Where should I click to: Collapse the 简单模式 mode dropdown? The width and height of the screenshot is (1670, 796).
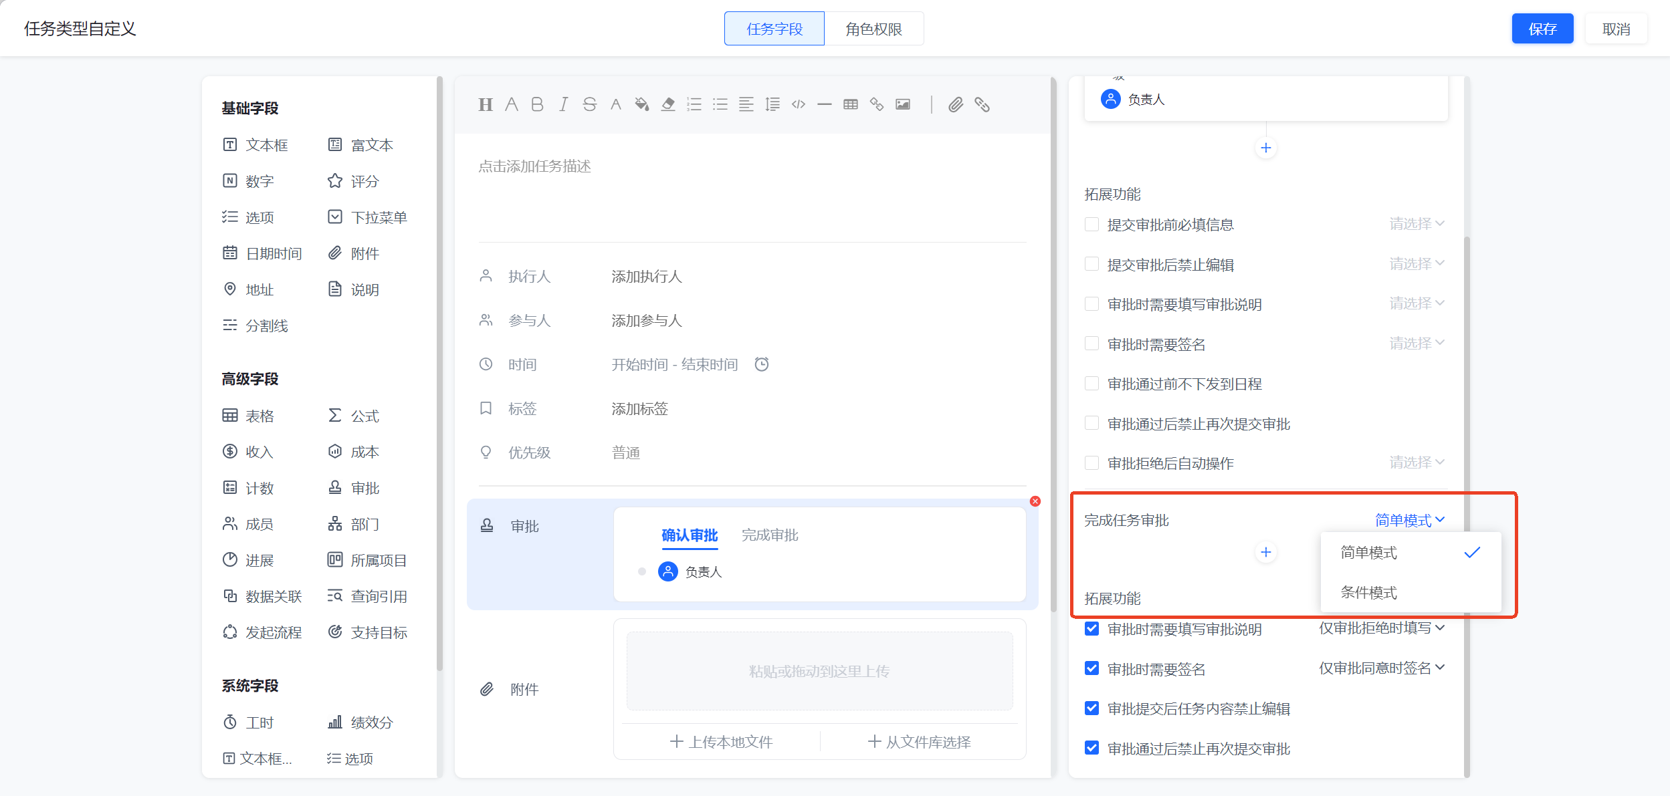pyautogui.click(x=1410, y=520)
